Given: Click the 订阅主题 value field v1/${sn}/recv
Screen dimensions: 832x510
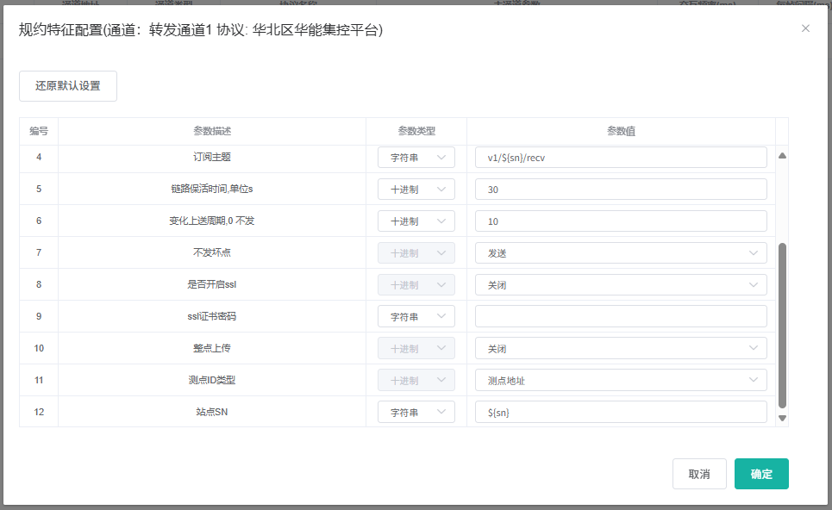Looking at the screenshot, I should [621, 158].
